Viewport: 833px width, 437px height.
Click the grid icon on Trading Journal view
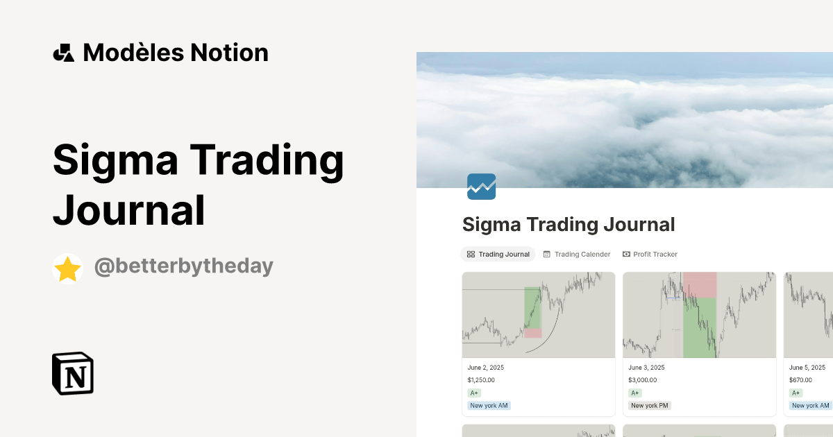471,254
